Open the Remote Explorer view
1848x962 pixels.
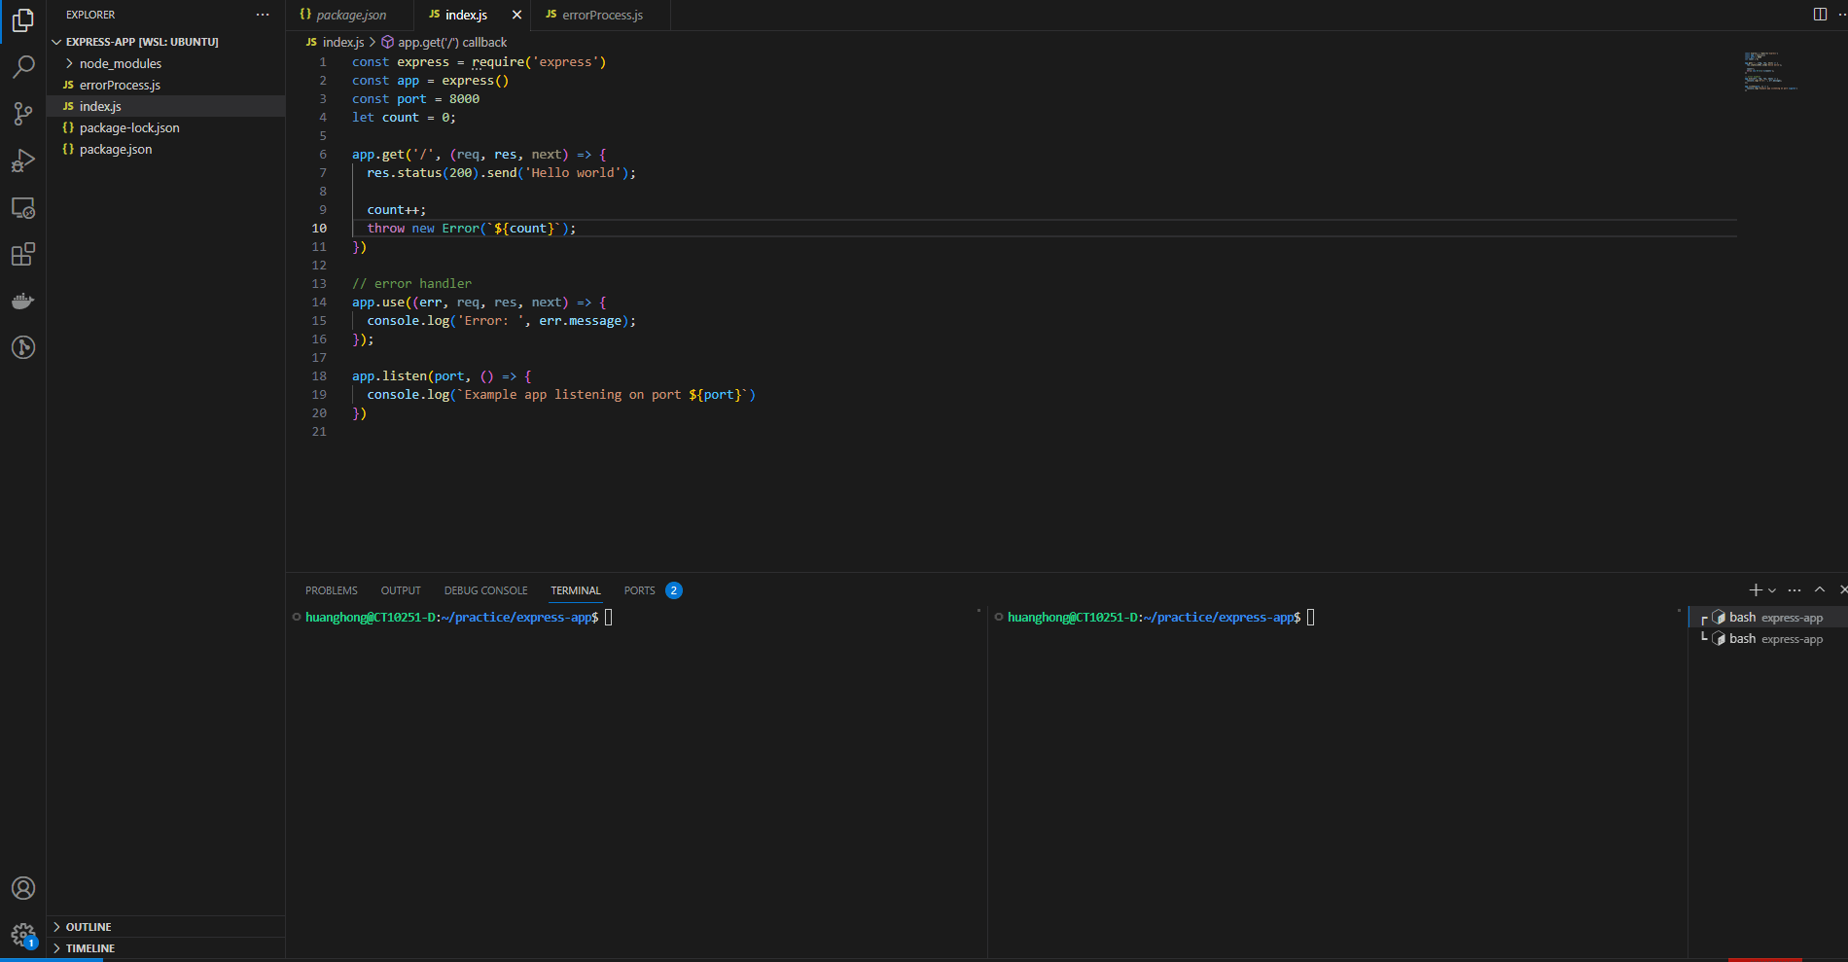tap(23, 207)
